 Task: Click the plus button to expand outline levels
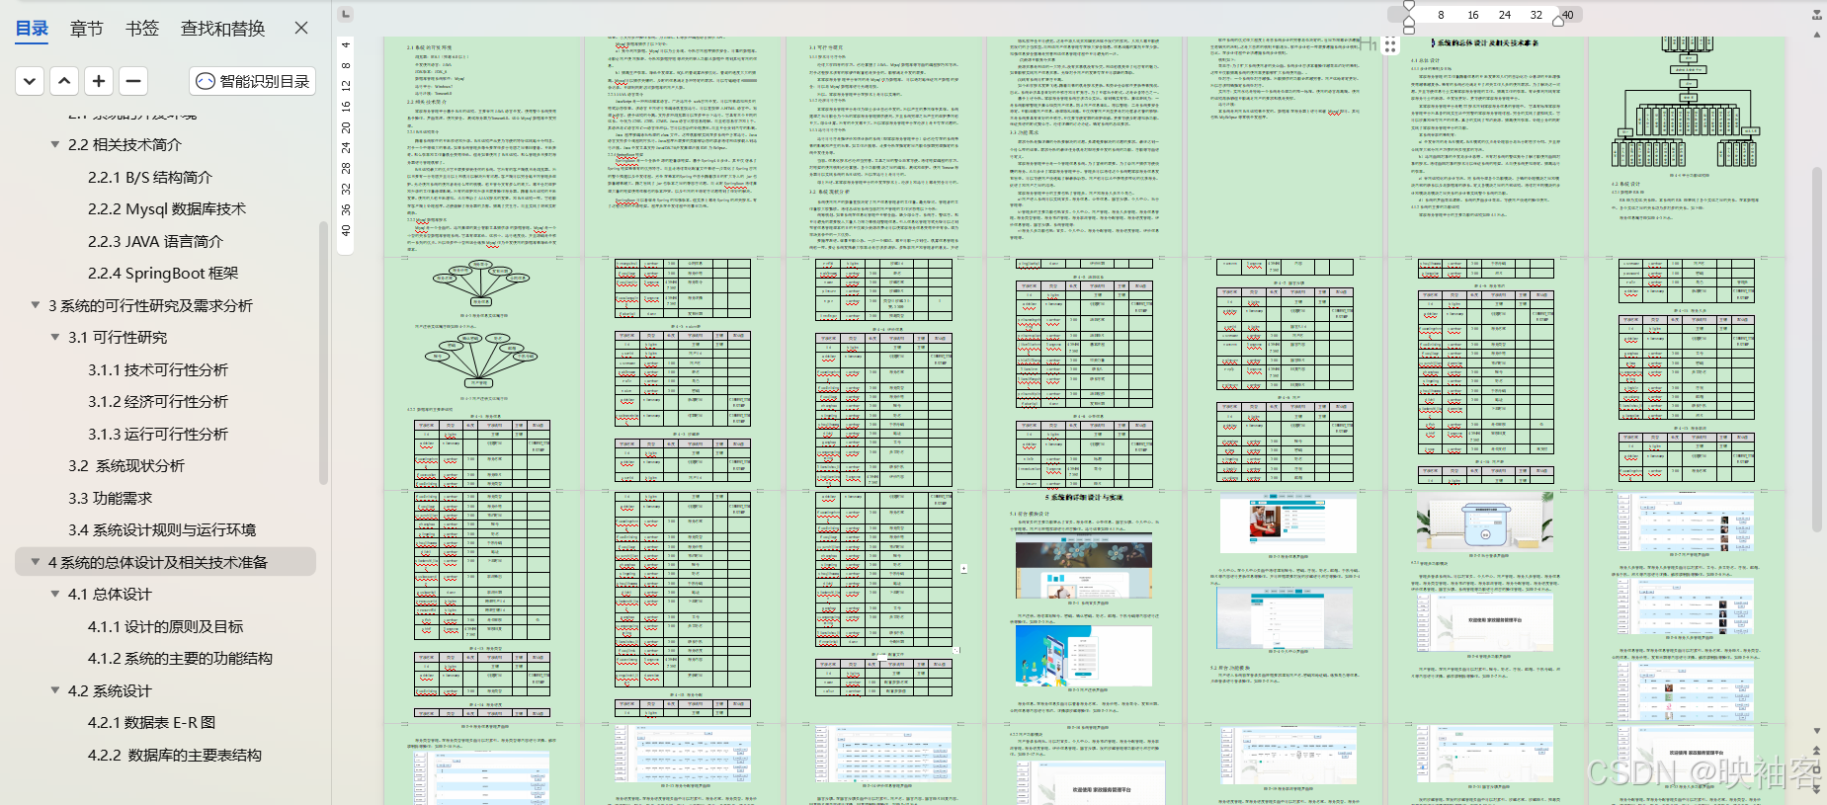coord(99,81)
